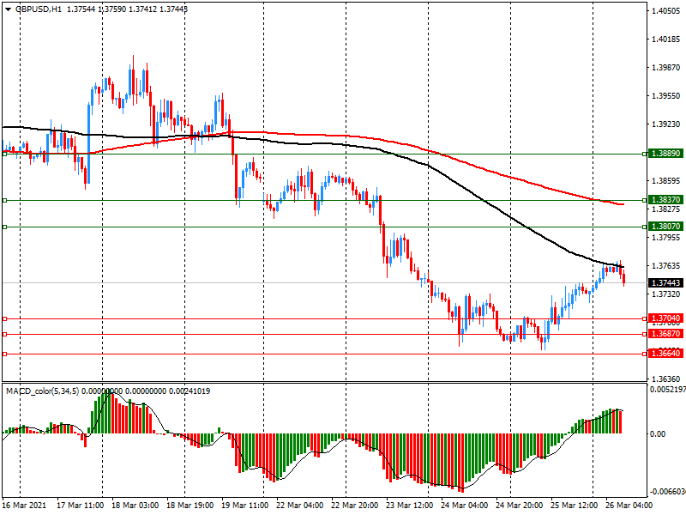This screenshot has width=686, height=515.
Task: Click the red 1.36640 price tag
Action: (665, 354)
